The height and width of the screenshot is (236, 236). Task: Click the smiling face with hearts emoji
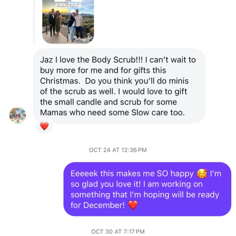click(202, 173)
